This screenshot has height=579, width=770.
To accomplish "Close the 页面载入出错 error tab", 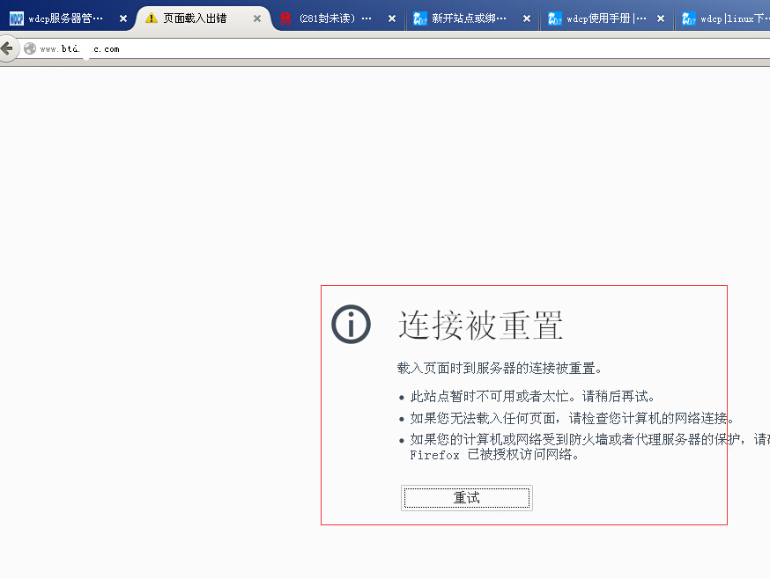I will tap(257, 18).
